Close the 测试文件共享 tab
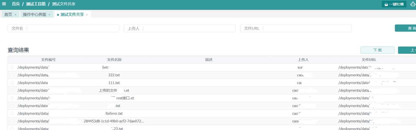Screen dimensions: 416x130 (x=87, y=15)
